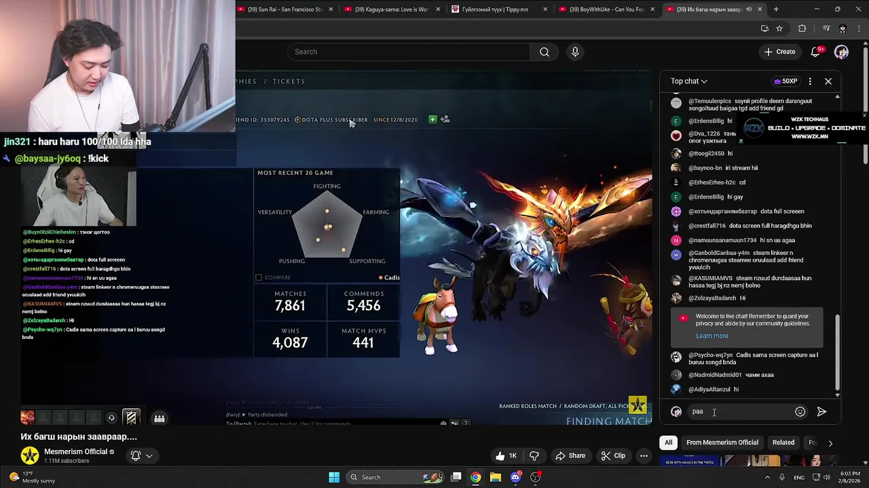
Task: Close the live chat panel
Action: (828, 81)
